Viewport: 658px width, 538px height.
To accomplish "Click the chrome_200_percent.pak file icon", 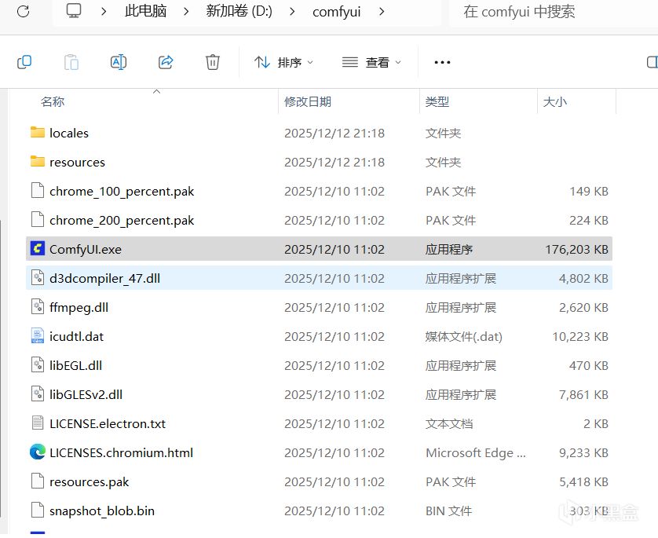I will coord(38,219).
